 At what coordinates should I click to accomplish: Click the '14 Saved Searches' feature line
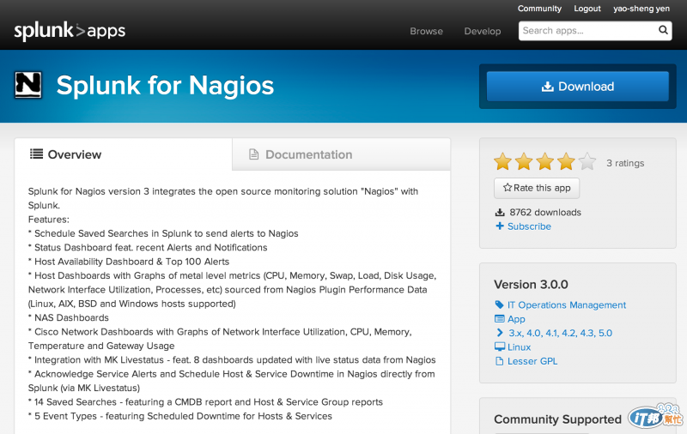(205, 402)
